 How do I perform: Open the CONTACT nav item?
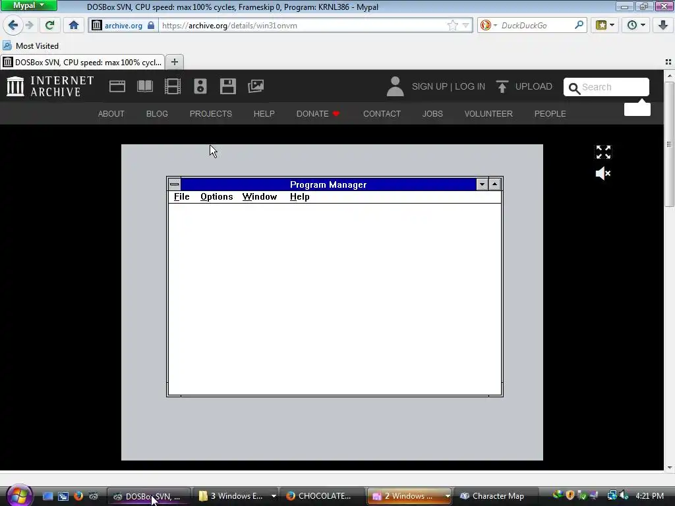pos(382,113)
